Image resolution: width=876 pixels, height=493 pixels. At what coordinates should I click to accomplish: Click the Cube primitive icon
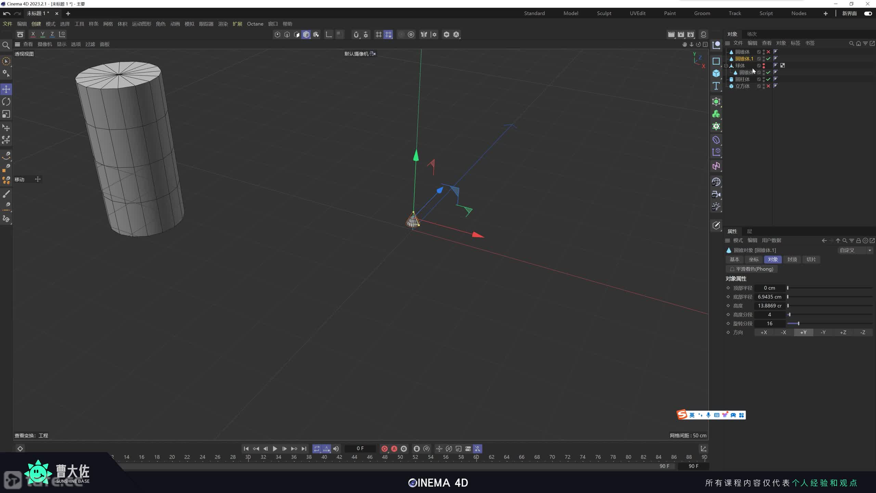716,73
